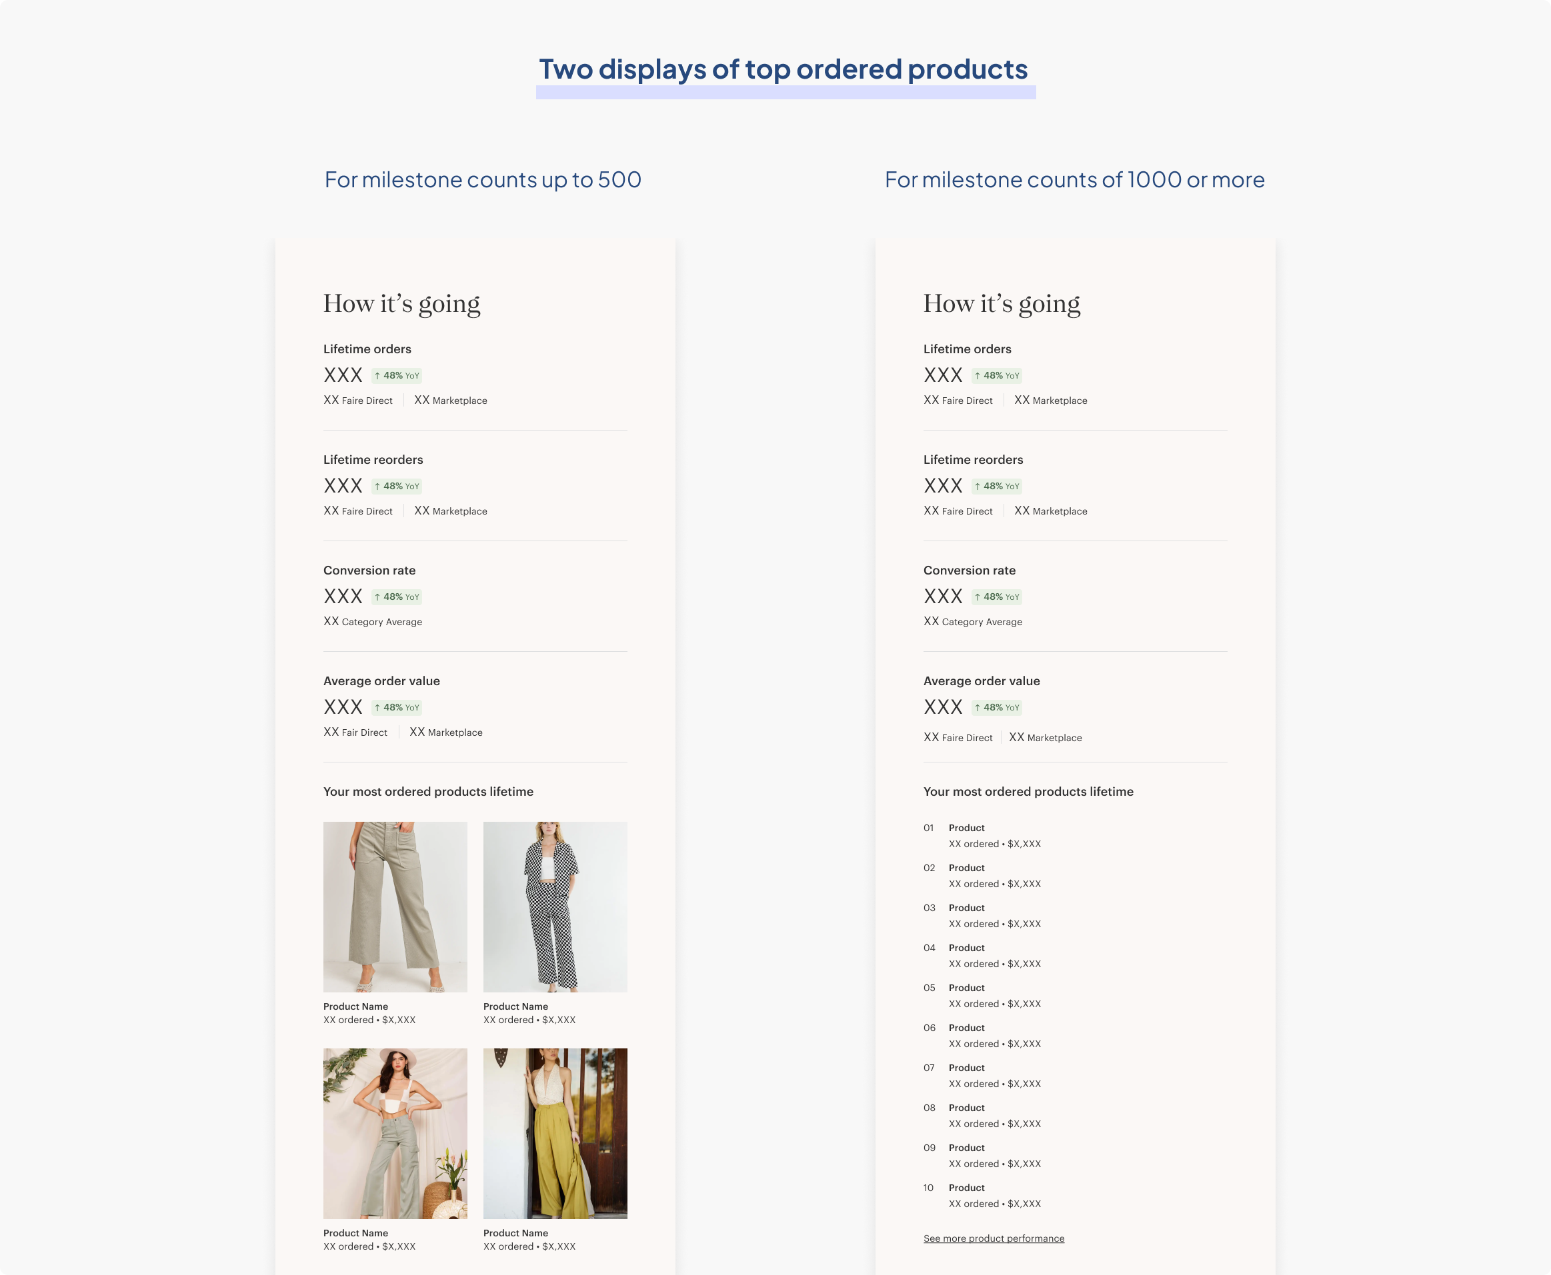
Task: Click Average order value YoY badge, left card
Action: click(x=396, y=707)
